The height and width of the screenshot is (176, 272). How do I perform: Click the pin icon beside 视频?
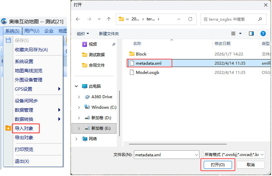pos(114,44)
